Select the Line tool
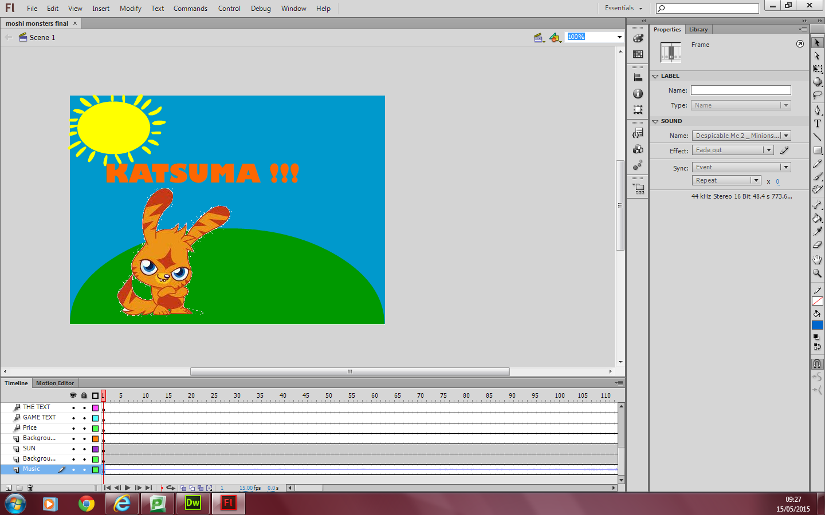The height and width of the screenshot is (515, 825). click(x=818, y=137)
